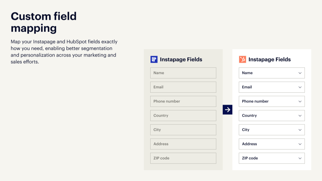Click the Phone number Instapage field
Image resolution: width=322 pixels, height=181 pixels.
click(x=183, y=101)
